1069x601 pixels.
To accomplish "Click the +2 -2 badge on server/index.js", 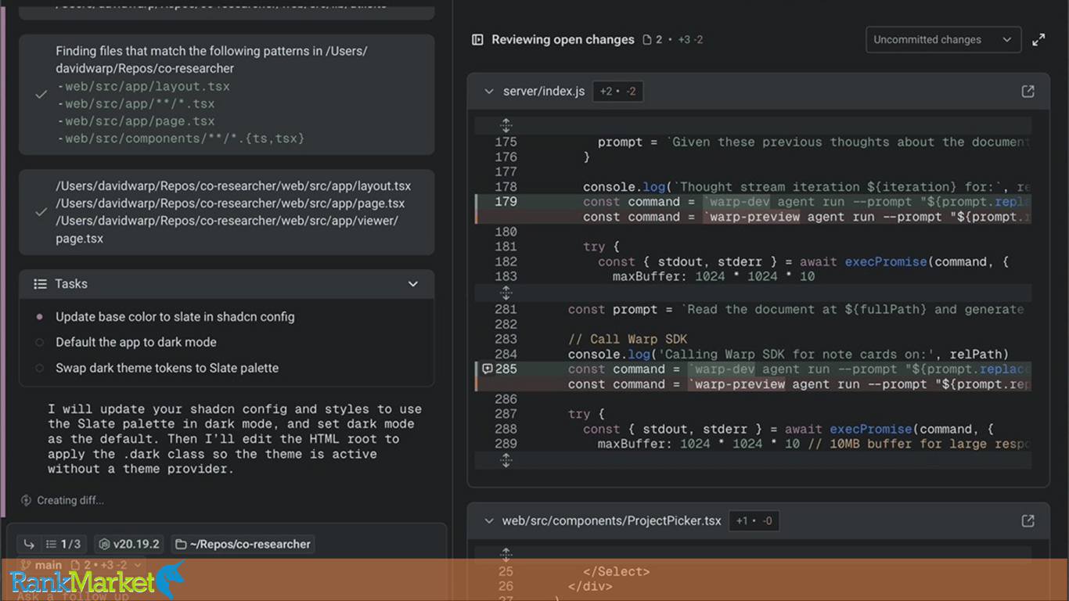I will click(x=617, y=92).
